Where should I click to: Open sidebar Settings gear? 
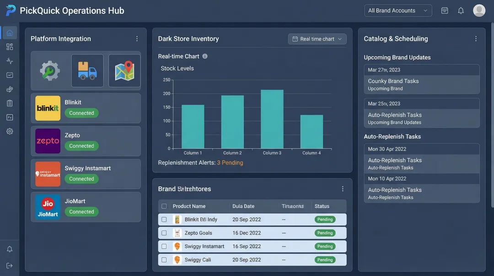9,131
